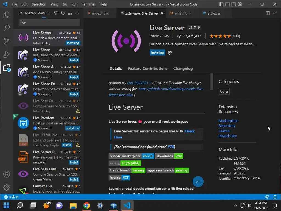The width and height of the screenshot is (281, 211).
Task: Open the Help menu
Action: (103, 4)
